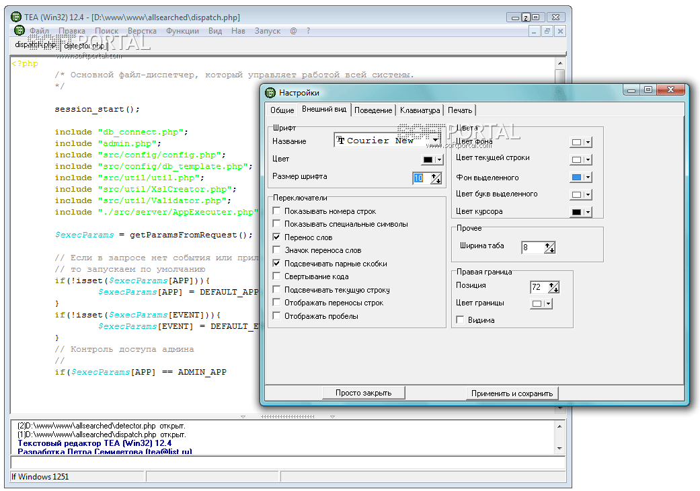
Task: Uncheck the Перенос слов checkbox
Action: coord(277,237)
